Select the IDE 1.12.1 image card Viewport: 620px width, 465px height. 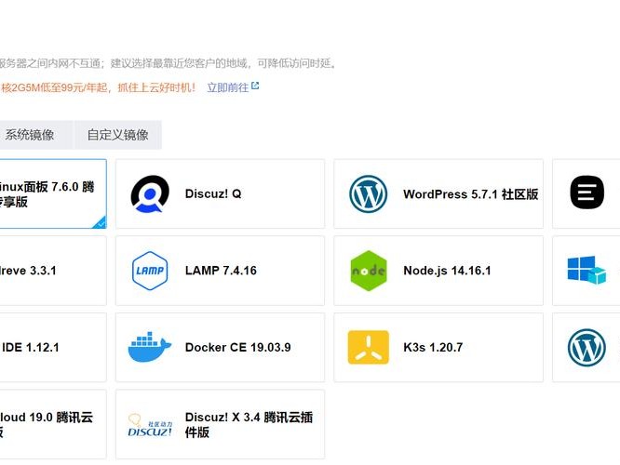(x=53, y=347)
